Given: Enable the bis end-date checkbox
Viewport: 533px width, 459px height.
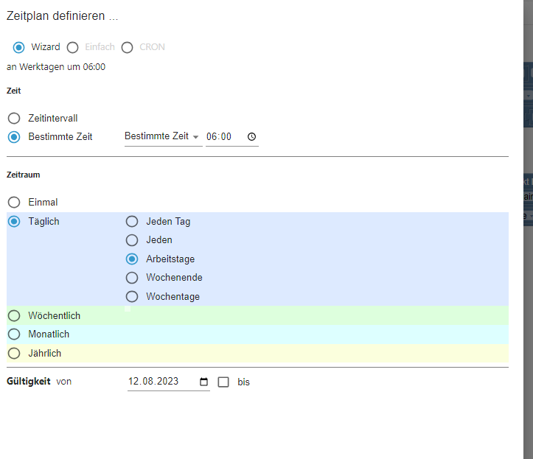Looking at the screenshot, I should [x=224, y=382].
